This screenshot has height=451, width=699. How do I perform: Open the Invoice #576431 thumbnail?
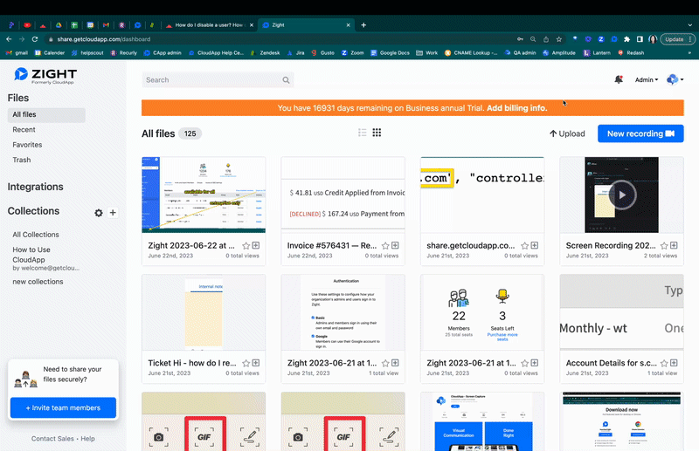(343, 195)
